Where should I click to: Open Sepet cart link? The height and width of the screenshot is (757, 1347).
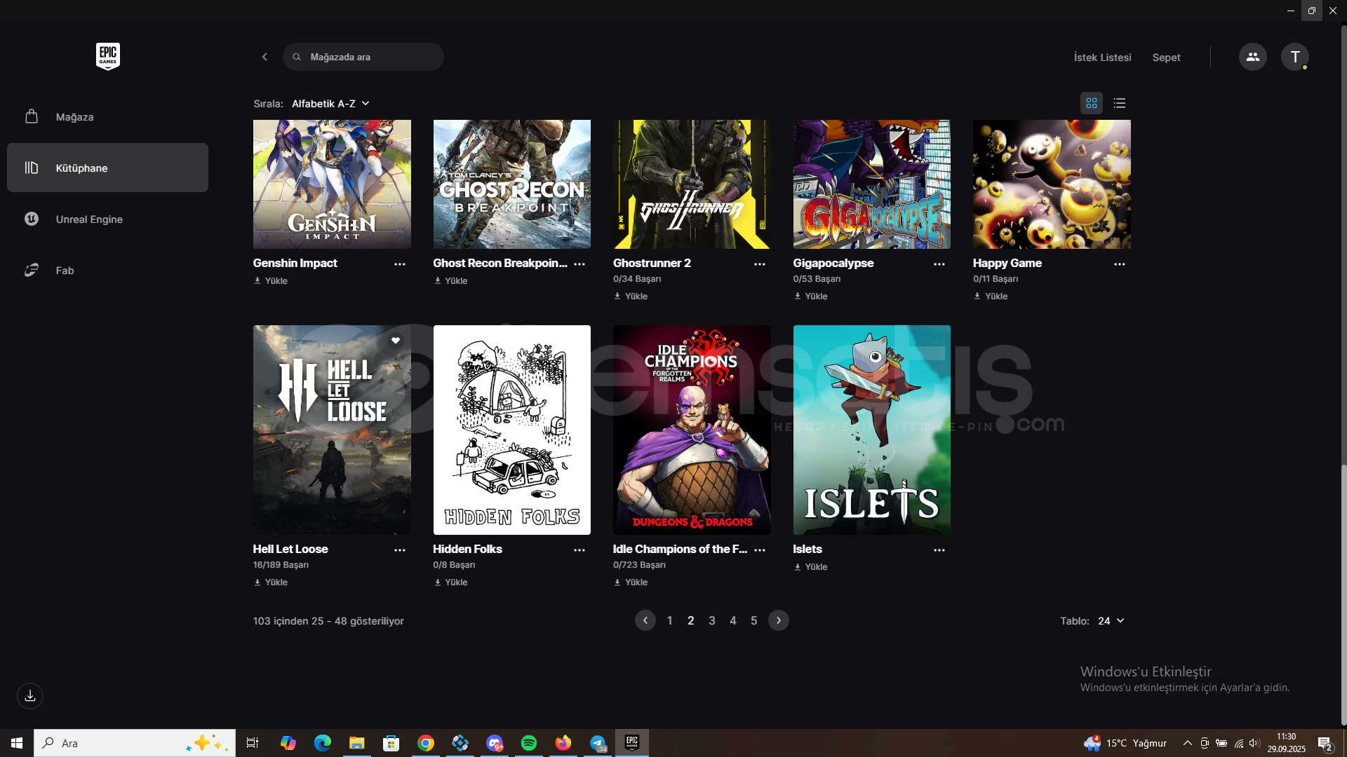click(x=1166, y=57)
